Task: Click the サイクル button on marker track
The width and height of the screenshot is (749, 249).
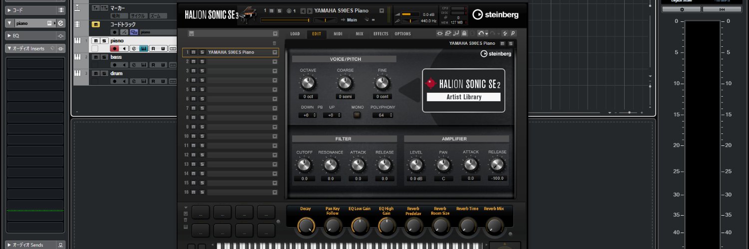Action: pos(139,16)
